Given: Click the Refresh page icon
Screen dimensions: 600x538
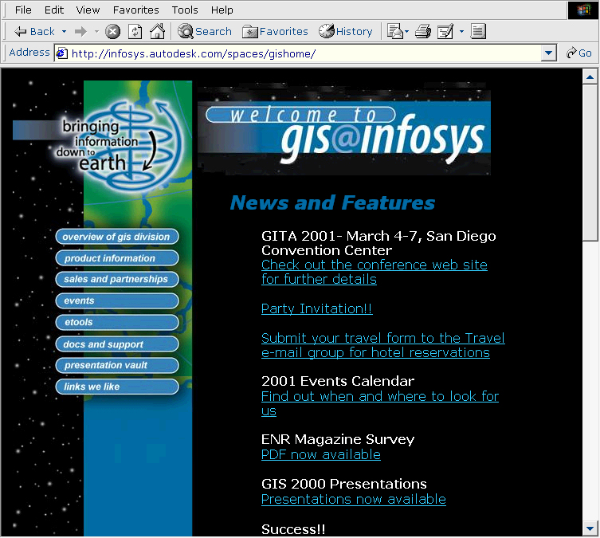Looking at the screenshot, I should pyautogui.click(x=135, y=31).
